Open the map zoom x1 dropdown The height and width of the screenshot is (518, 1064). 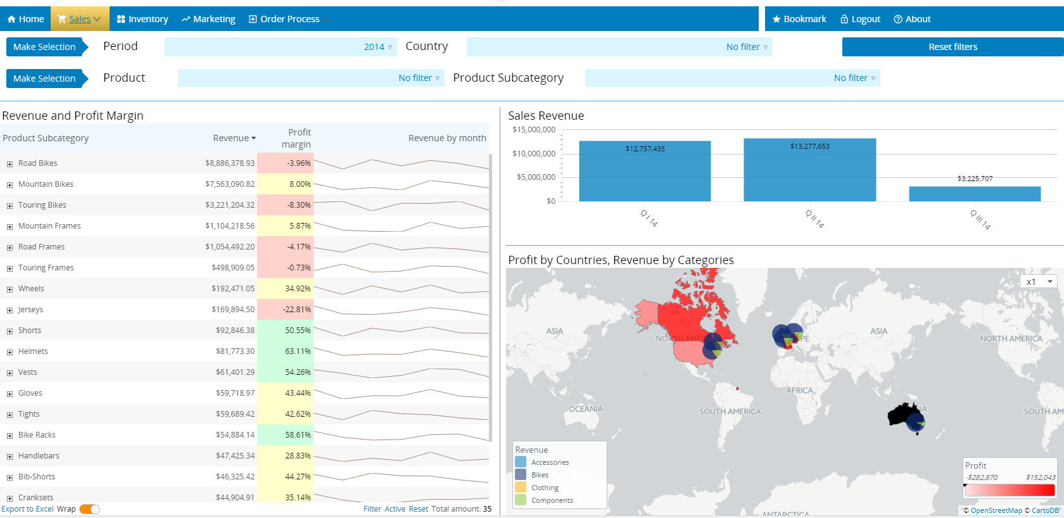click(x=1039, y=282)
